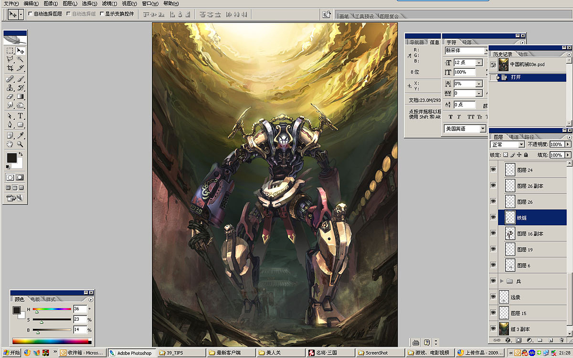573x358 pixels.
Task: Select the Rounded Rectangle shape tool
Action: tap(21, 125)
